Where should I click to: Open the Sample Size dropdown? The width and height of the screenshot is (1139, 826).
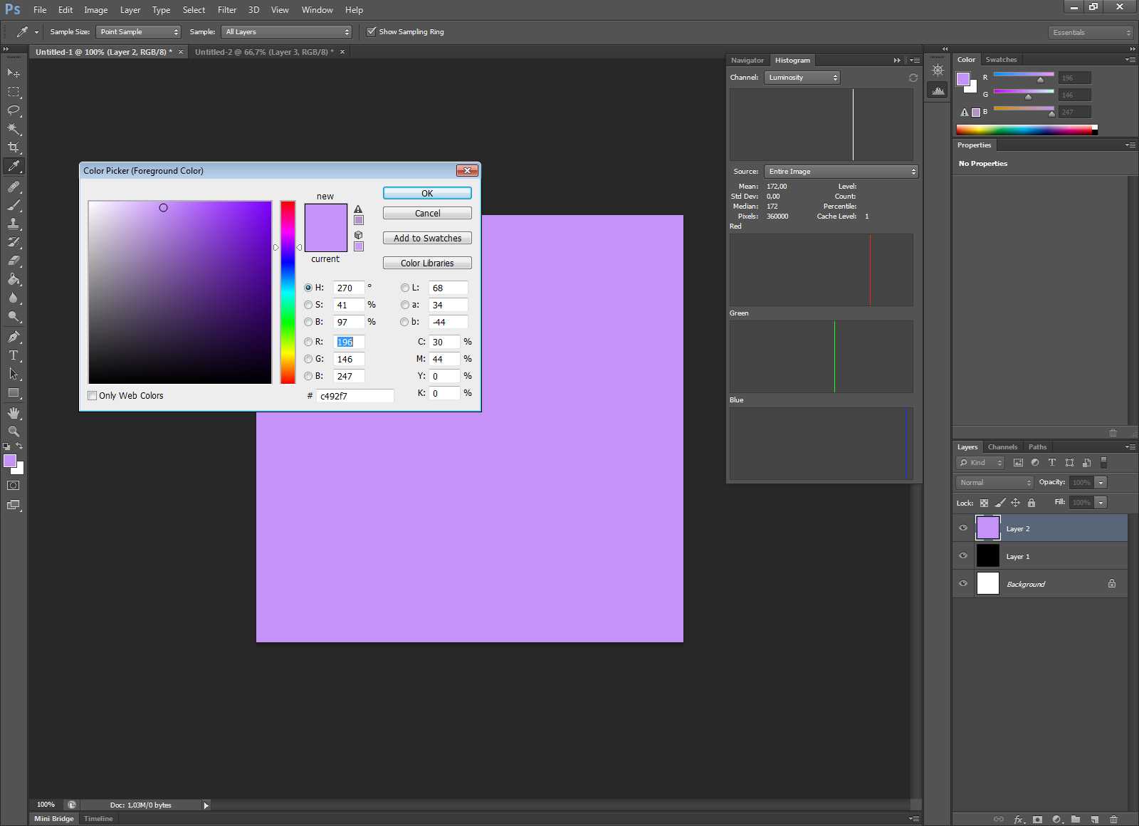pyautogui.click(x=139, y=32)
